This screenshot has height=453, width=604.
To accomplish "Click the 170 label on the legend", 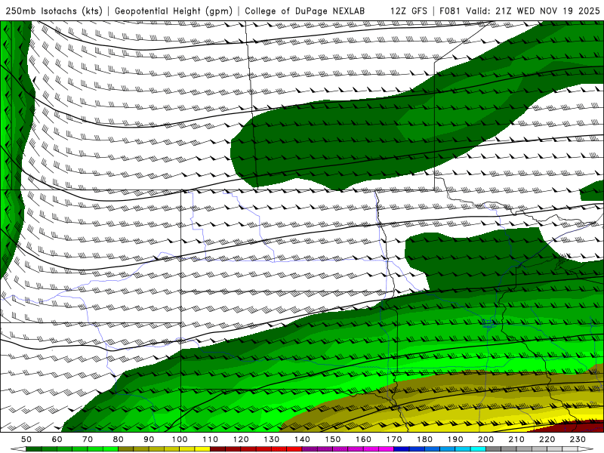I will point(393,439).
